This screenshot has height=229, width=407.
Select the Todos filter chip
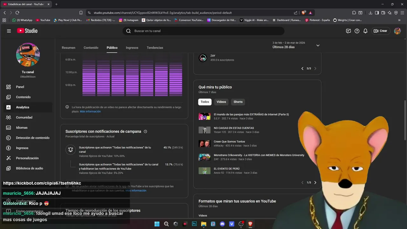[x=205, y=102]
